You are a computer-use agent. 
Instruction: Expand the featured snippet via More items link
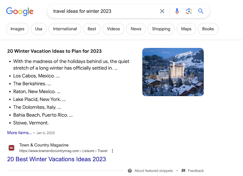coord(19,133)
